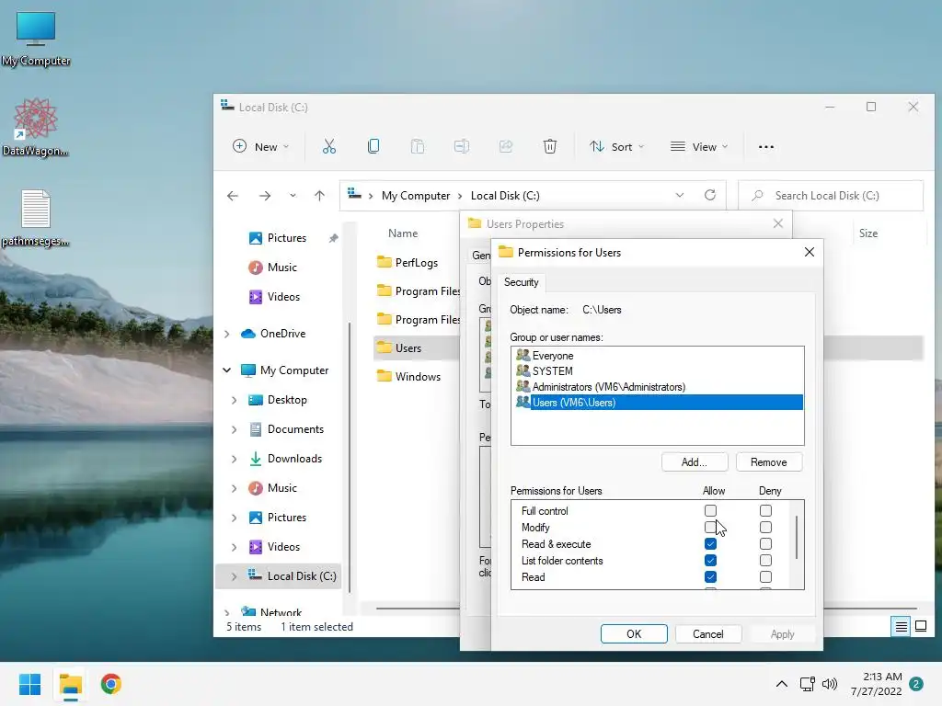Open the network tray icon
The image size is (942, 706).
[x=807, y=684]
